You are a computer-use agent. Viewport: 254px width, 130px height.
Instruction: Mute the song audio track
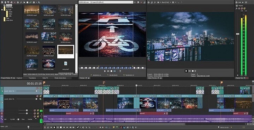[x=35, y=116]
